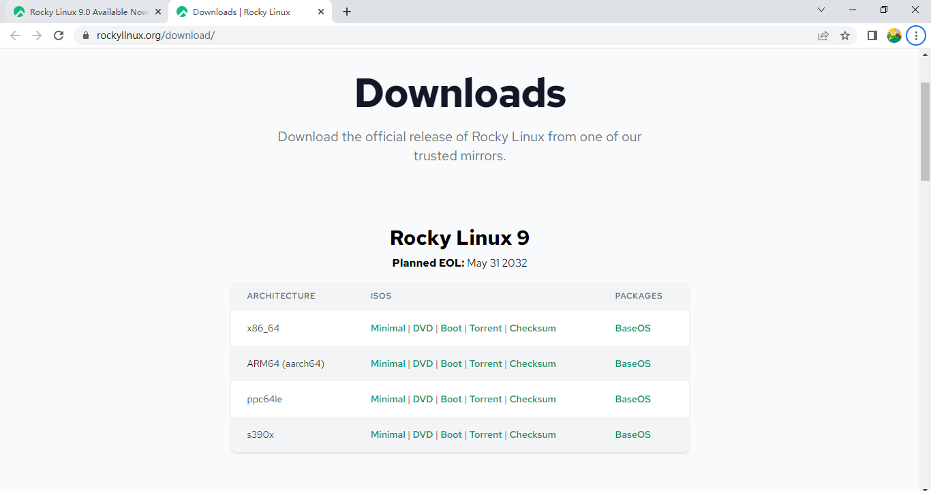931x491 pixels.
Task: Click the Rocky Linux favicon on the active tab
Action: (181, 12)
